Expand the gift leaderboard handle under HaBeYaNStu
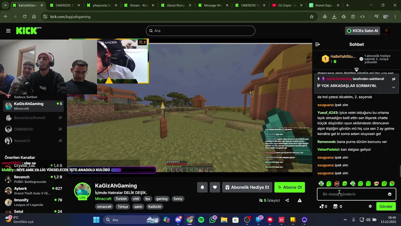 pyautogui.click(x=357, y=69)
